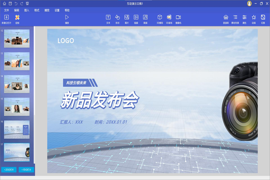Viewport: 270px width, 180px height.
Task: Click the Home icon in title bar
Action: [x=4, y=3]
